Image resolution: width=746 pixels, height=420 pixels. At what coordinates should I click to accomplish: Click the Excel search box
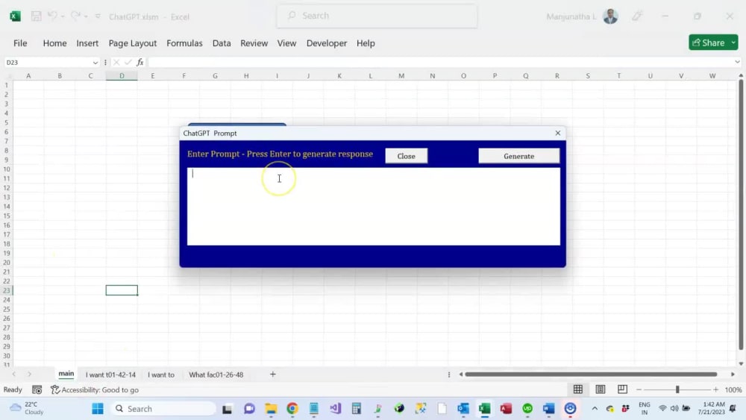[377, 16]
